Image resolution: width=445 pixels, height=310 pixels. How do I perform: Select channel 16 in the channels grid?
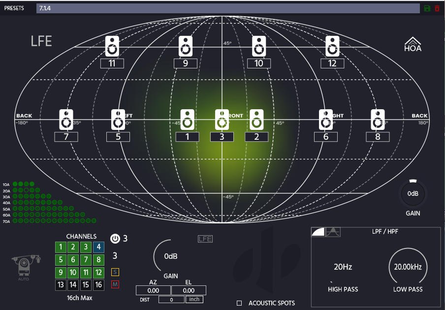tap(98, 285)
